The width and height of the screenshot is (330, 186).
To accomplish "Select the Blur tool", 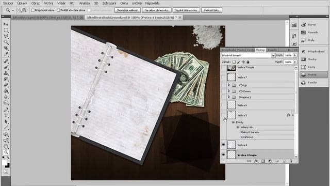I will coord(6,97).
